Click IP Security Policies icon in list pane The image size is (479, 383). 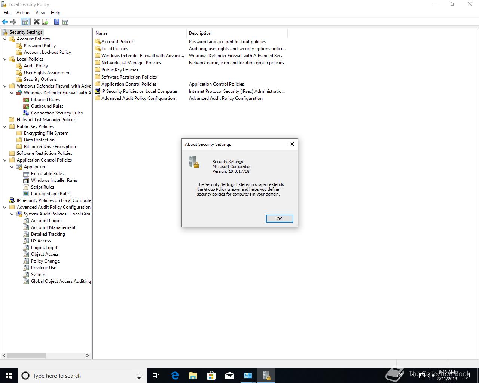98,91
